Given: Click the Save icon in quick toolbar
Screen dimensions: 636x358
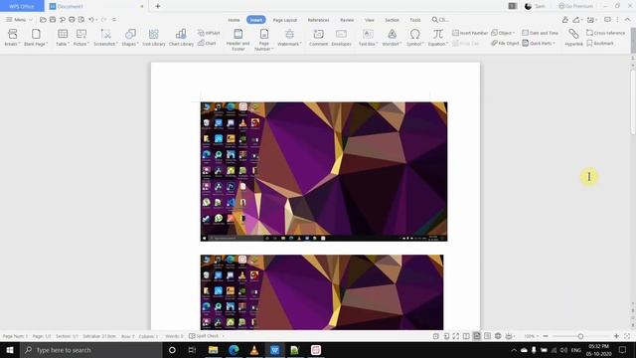Looking at the screenshot, I should [x=53, y=20].
